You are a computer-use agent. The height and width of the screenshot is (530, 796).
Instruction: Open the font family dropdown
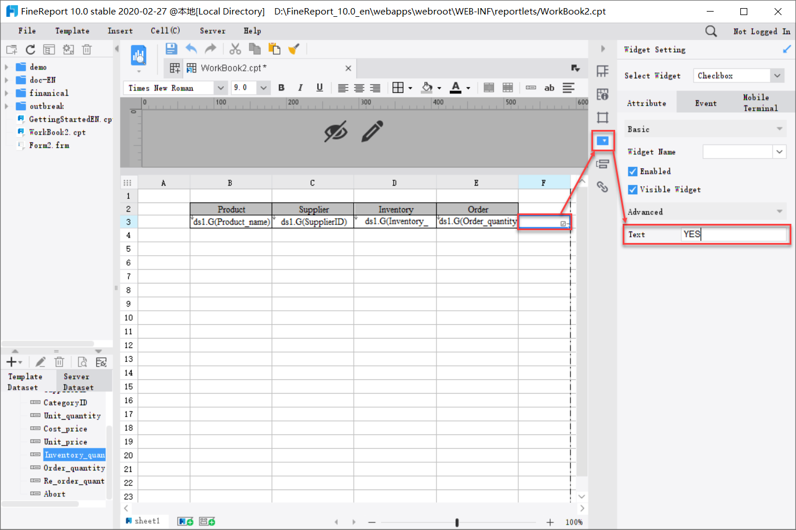coord(220,88)
